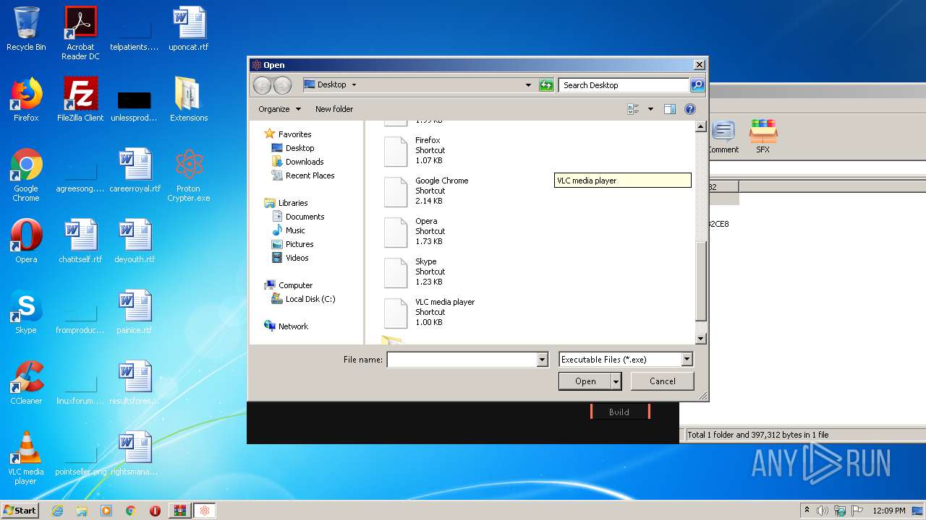Select Computer in navigation pane
Viewport: 926px width, 520px height.
pyautogui.click(x=289, y=285)
